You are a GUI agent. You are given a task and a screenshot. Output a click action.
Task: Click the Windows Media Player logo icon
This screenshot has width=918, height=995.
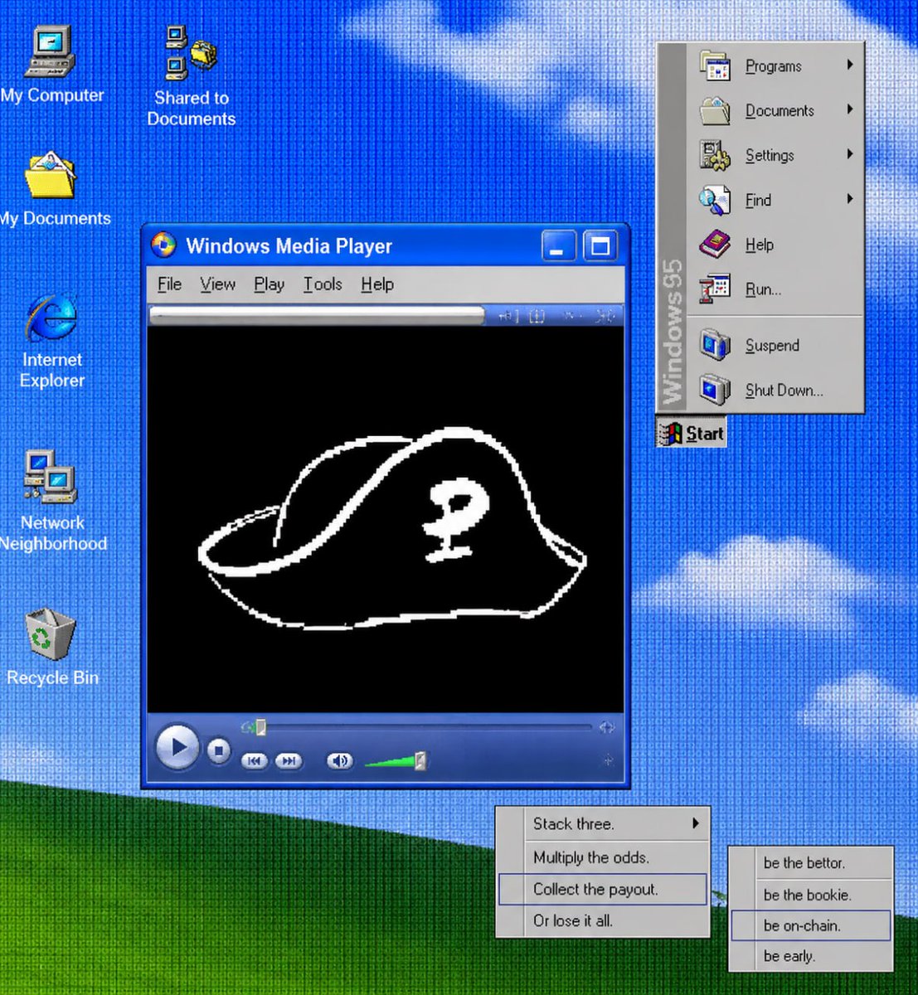[x=163, y=245]
